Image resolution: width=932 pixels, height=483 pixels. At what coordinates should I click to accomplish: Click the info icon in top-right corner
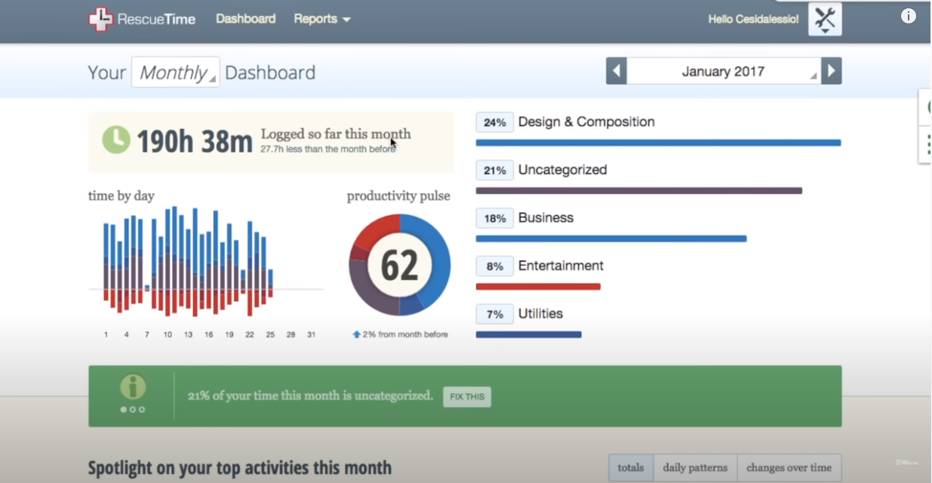[909, 15]
